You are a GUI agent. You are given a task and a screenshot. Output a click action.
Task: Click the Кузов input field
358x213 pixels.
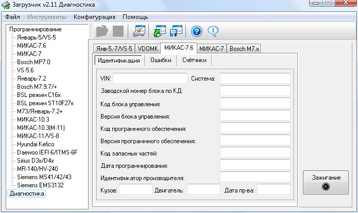click(x=135, y=189)
